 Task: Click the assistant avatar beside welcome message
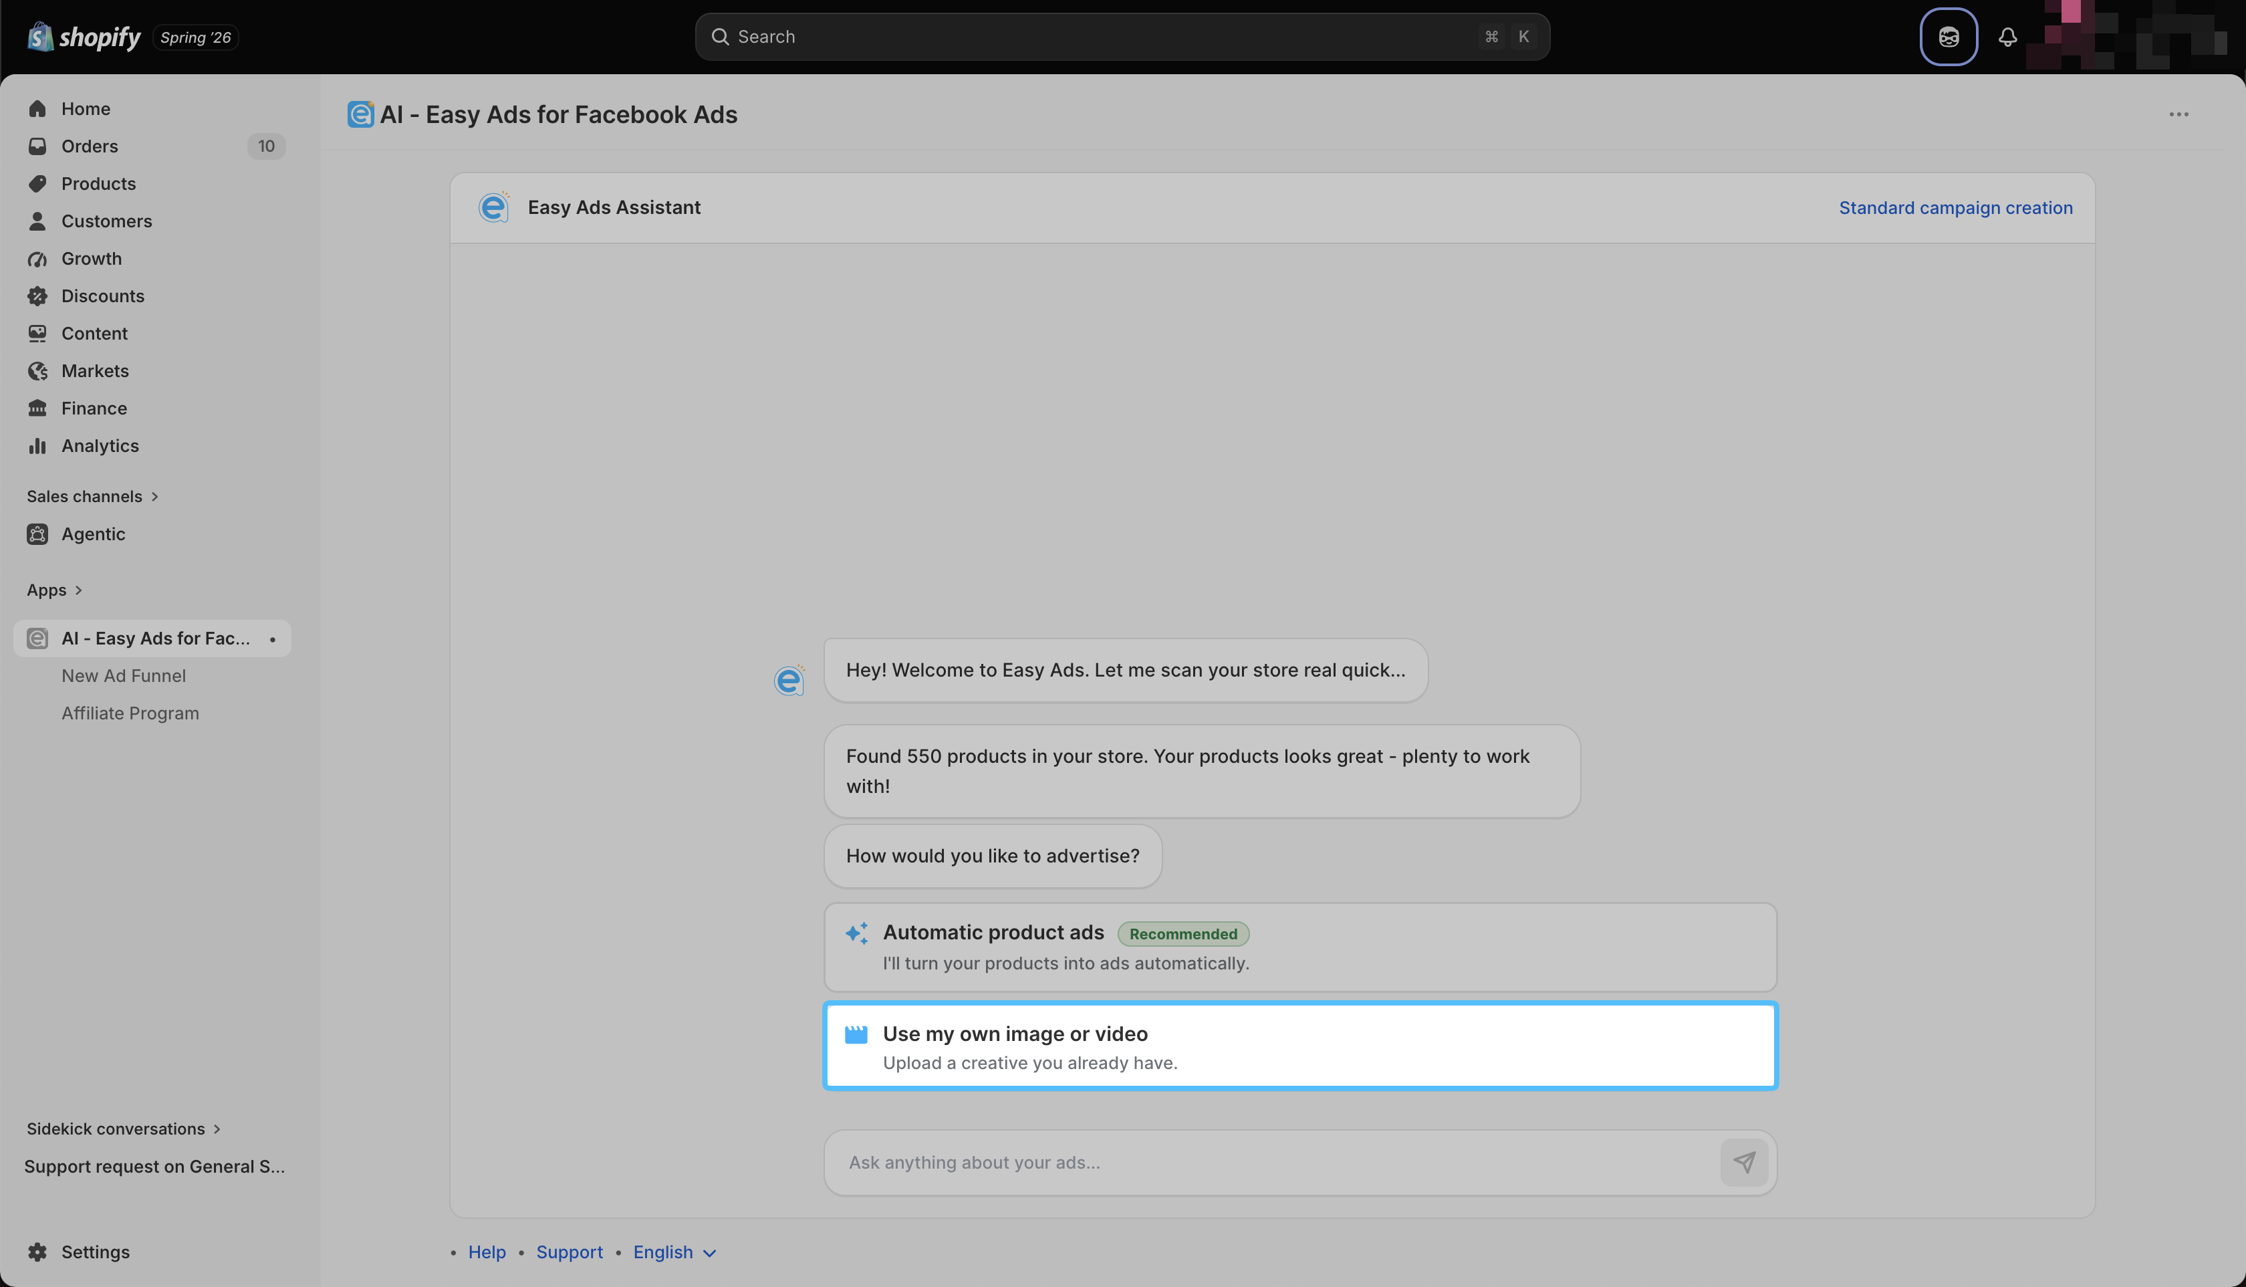pos(789,680)
